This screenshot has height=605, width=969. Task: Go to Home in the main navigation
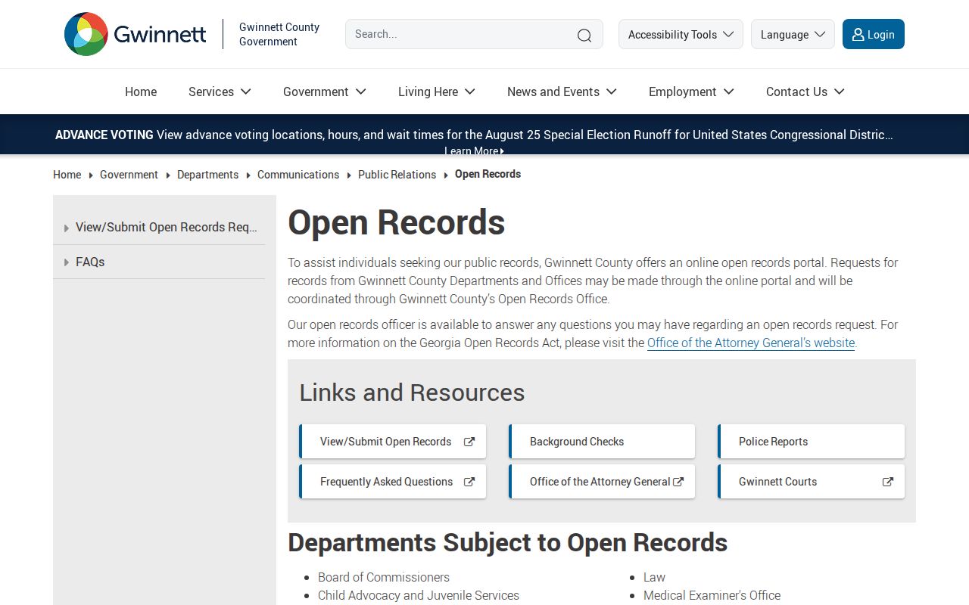[x=141, y=92]
